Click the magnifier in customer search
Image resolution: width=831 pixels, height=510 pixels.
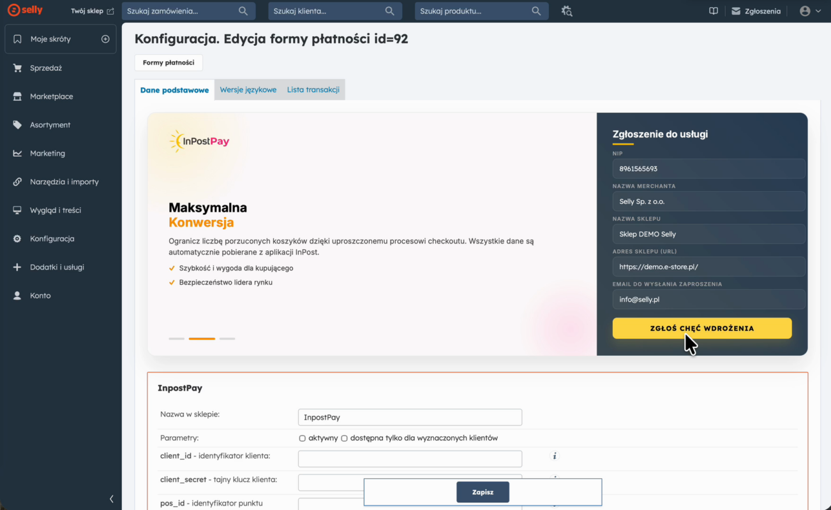[390, 11]
